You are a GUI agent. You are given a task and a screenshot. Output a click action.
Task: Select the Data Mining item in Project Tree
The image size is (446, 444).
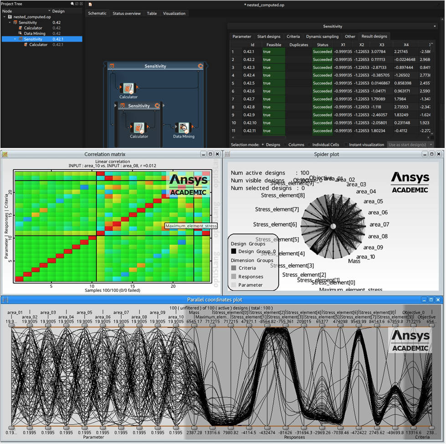tap(35, 34)
